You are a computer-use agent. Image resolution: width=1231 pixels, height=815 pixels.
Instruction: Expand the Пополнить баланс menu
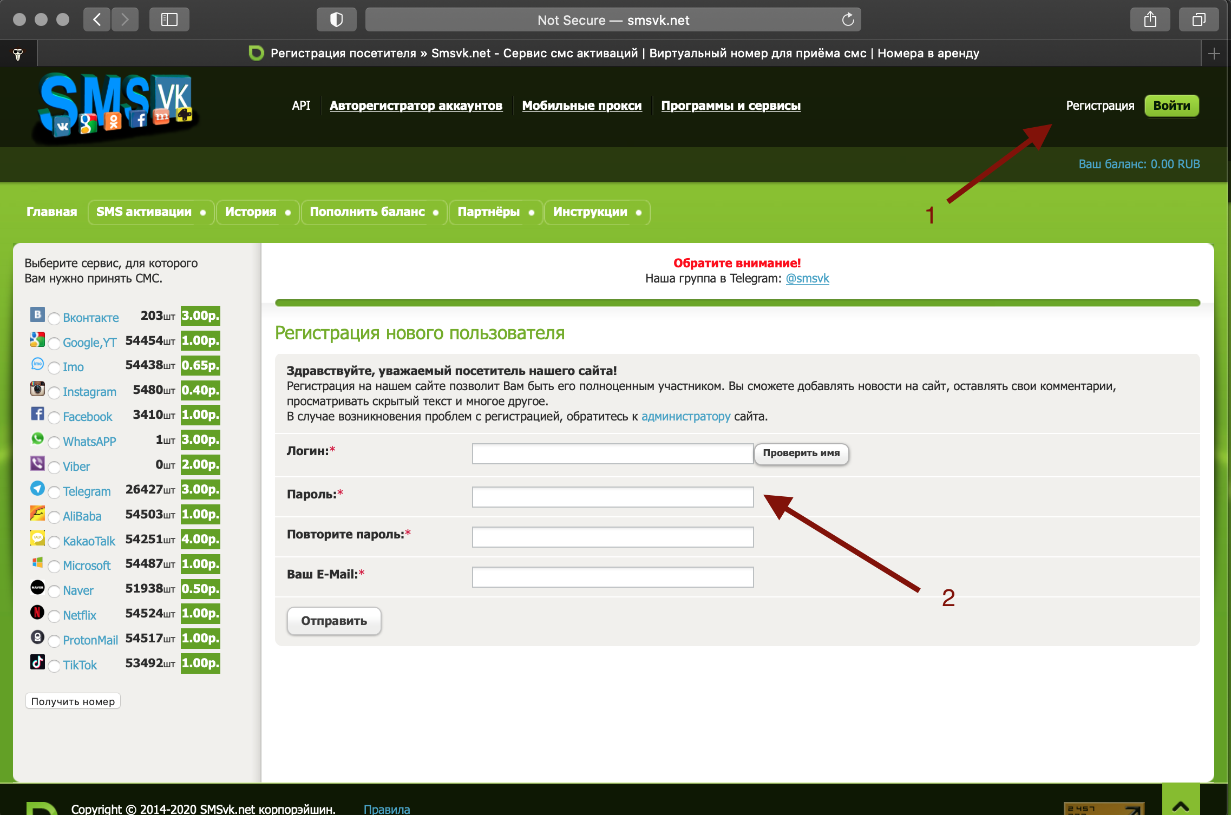374,212
